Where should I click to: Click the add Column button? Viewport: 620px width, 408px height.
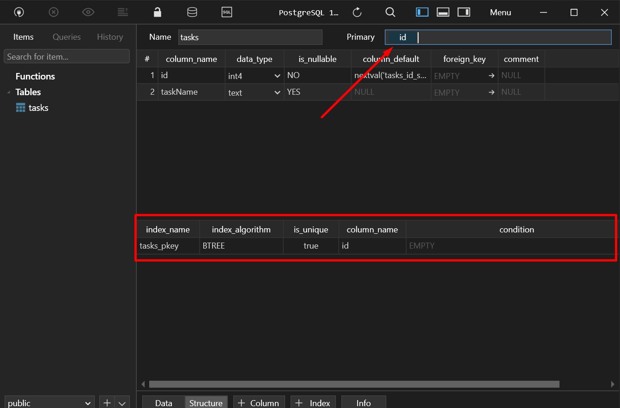coord(259,402)
